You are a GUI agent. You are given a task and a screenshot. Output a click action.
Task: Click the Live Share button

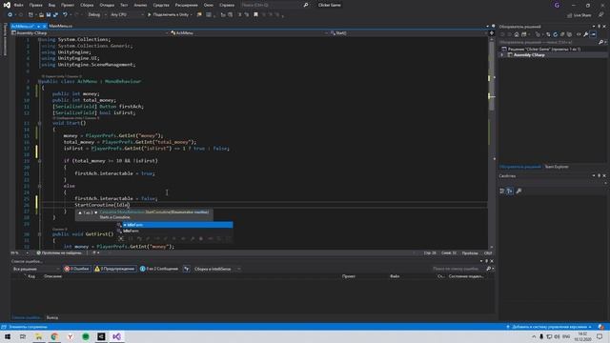click(x=579, y=15)
